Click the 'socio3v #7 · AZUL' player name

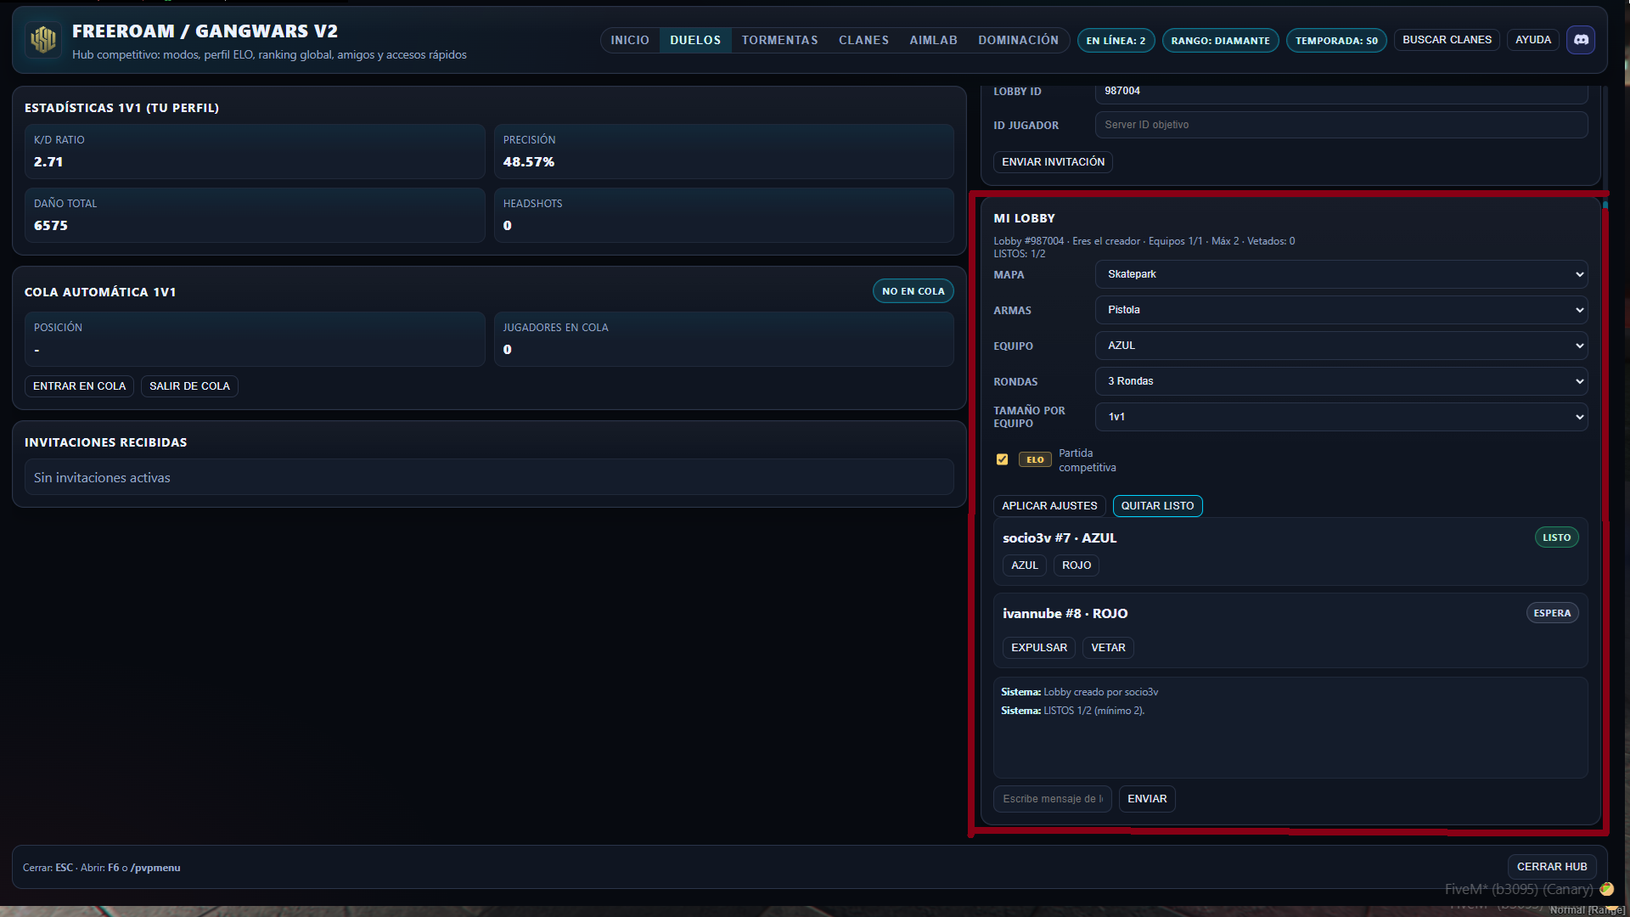pyautogui.click(x=1059, y=538)
